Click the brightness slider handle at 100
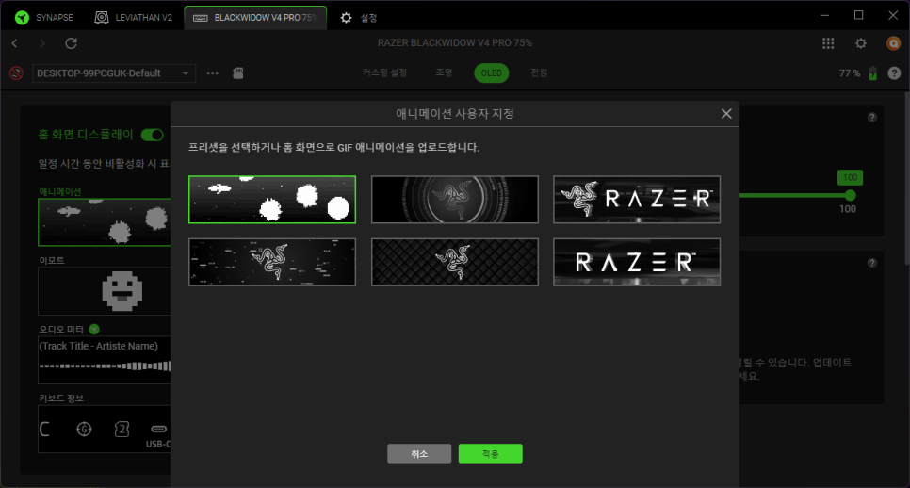Screen dimensions: 910x488 [851, 195]
